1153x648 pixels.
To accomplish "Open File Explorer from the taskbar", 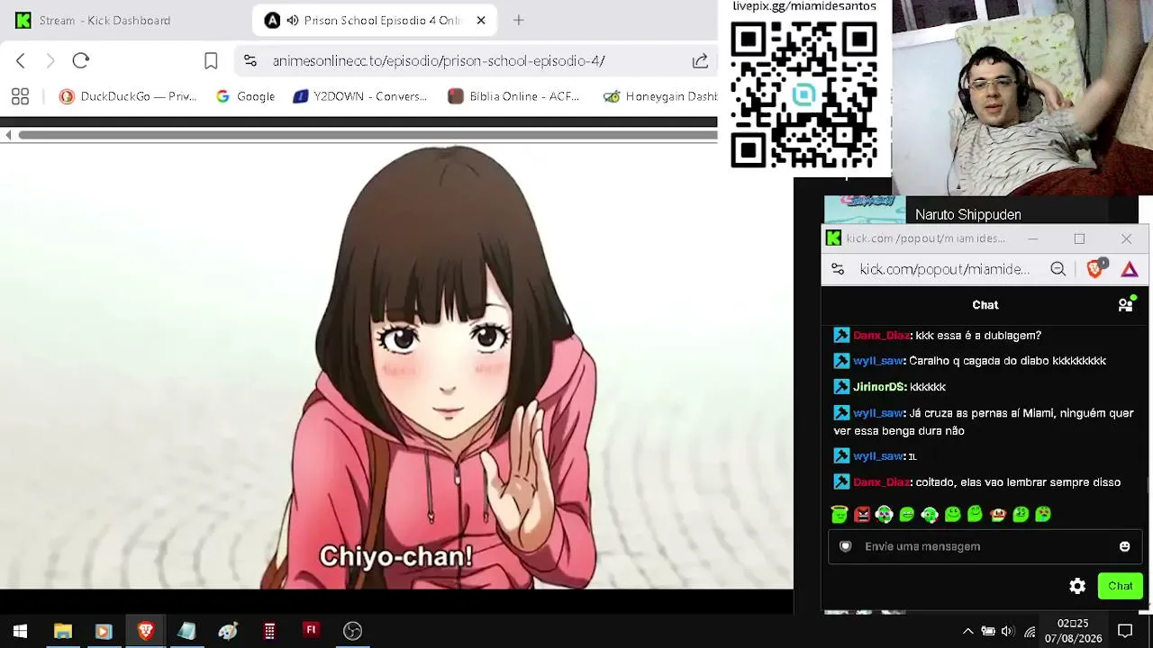I will [x=62, y=631].
